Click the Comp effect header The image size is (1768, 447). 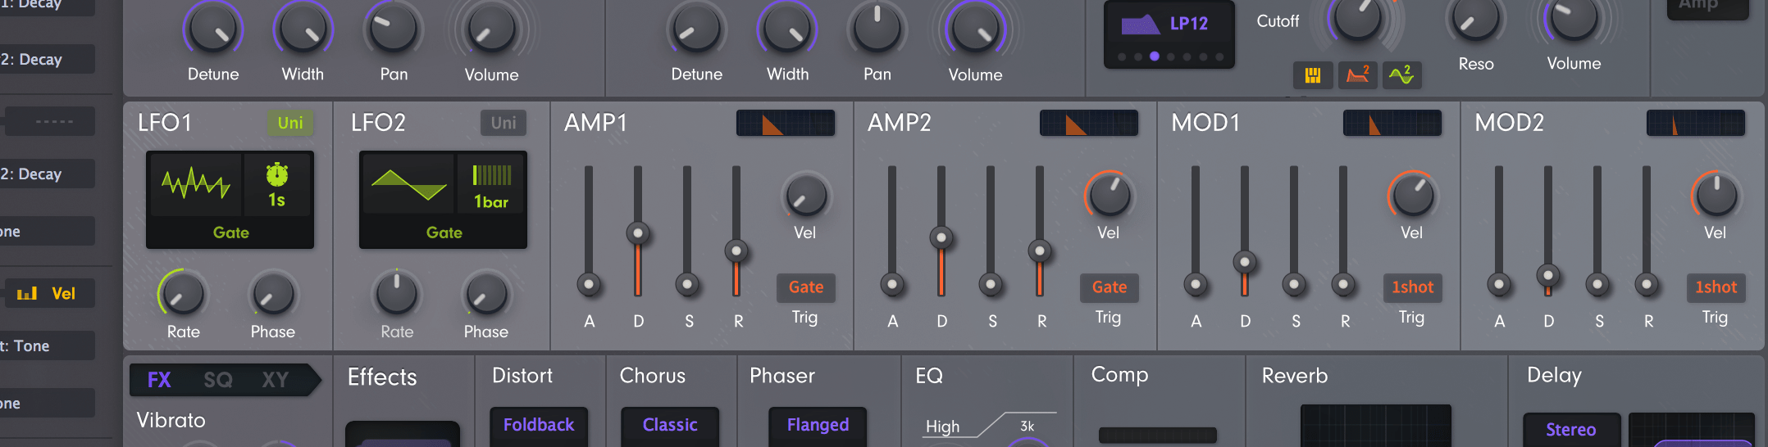(1119, 374)
